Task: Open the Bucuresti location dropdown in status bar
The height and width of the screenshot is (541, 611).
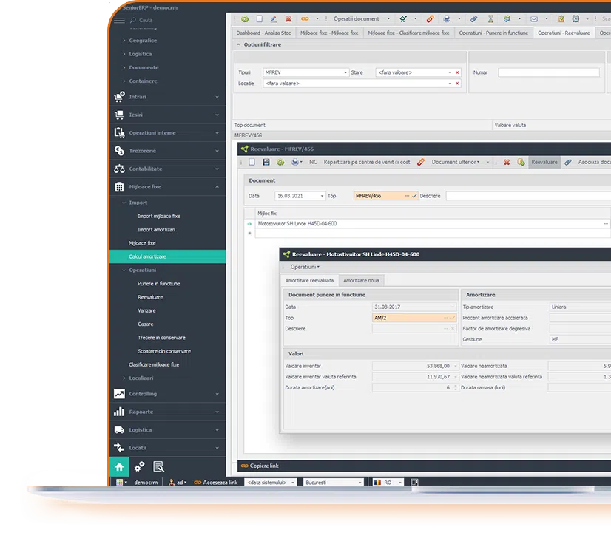Action: pyautogui.click(x=359, y=481)
